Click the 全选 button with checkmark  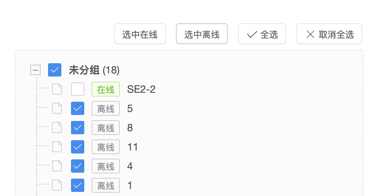point(262,34)
